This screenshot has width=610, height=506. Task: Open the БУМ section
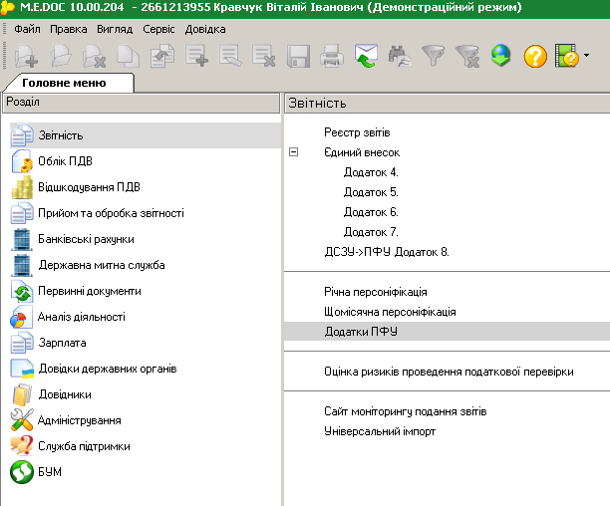point(51,472)
